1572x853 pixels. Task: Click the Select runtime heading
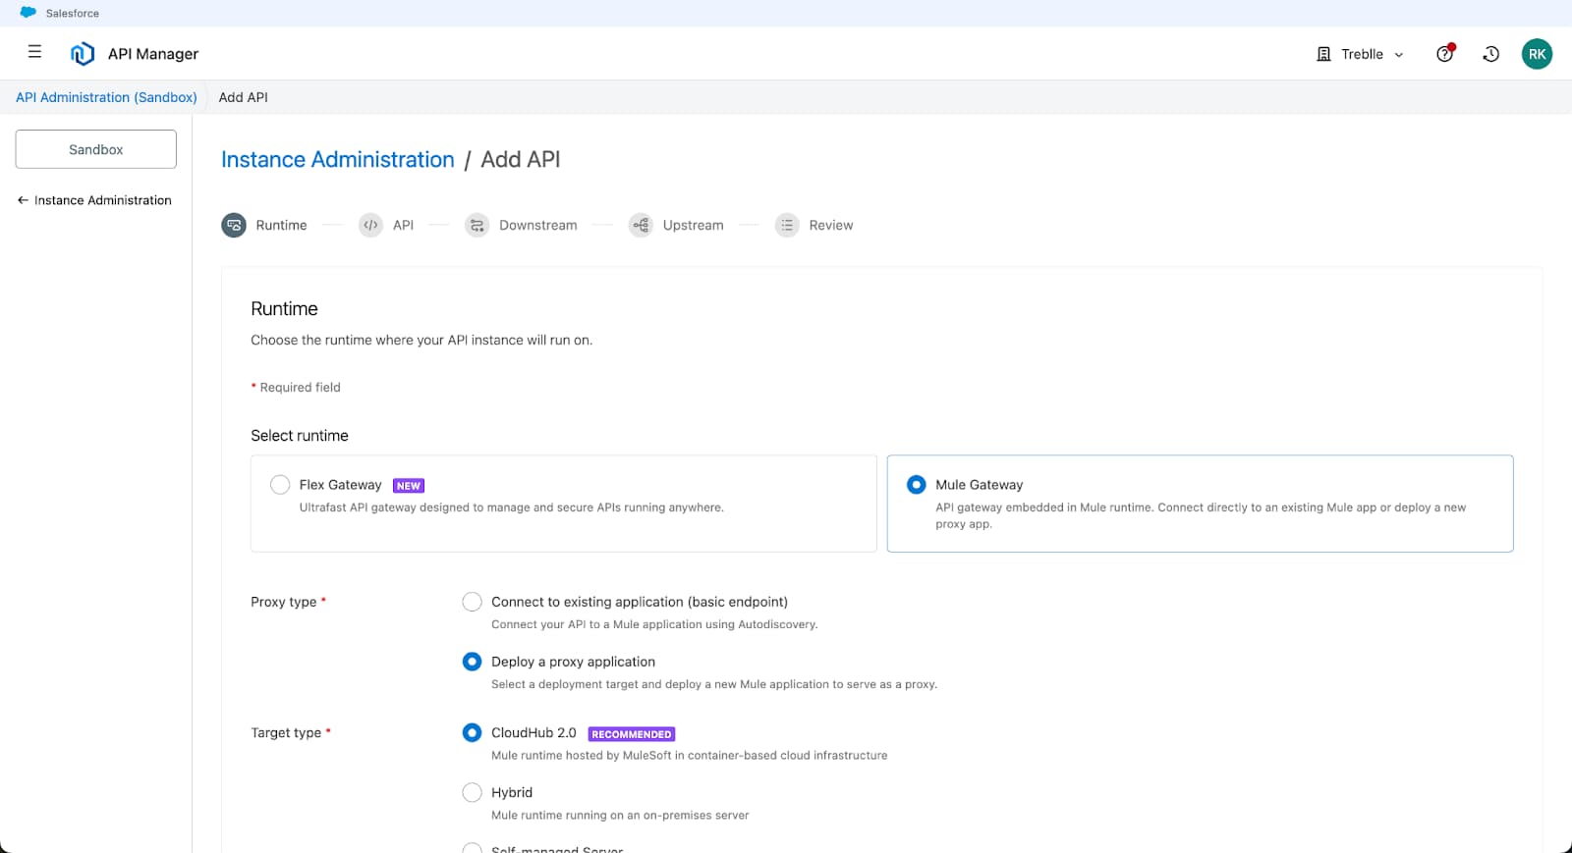coord(300,436)
